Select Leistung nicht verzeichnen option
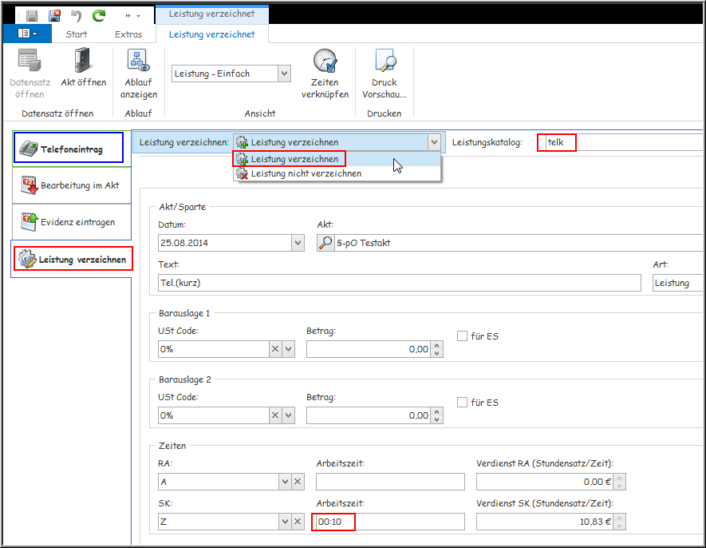Screen dimensions: 706x548 306,173
